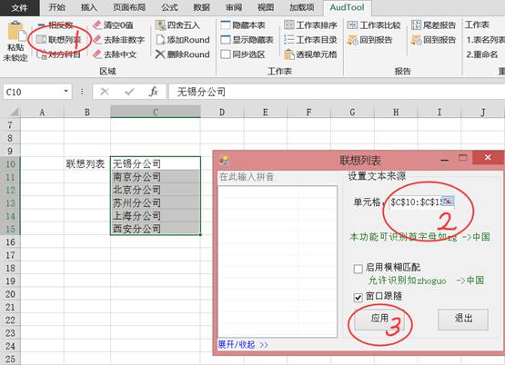Switch to the 公式 ribbon tab

[170, 7]
